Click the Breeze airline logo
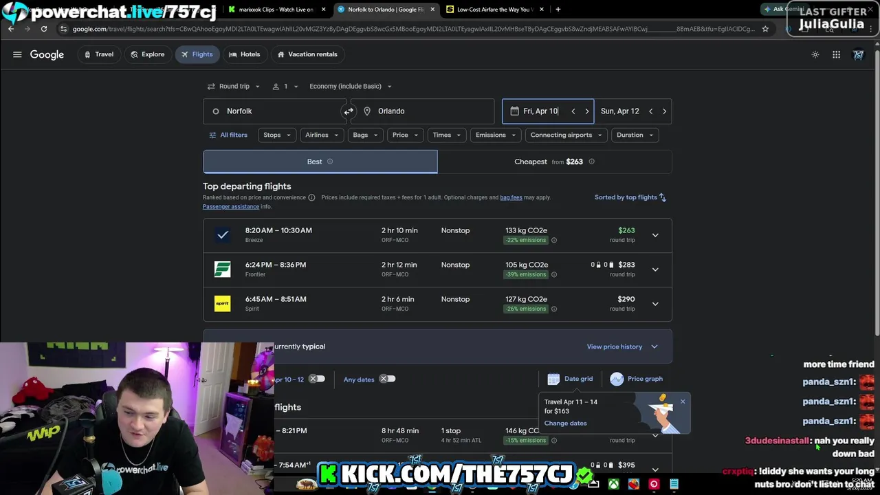880x495 pixels. (223, 234)
